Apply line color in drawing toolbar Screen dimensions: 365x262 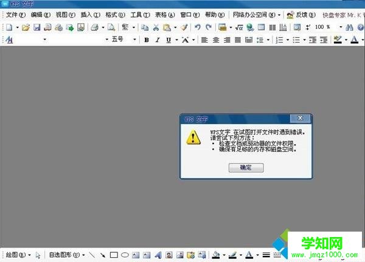[x=232, y=255]
